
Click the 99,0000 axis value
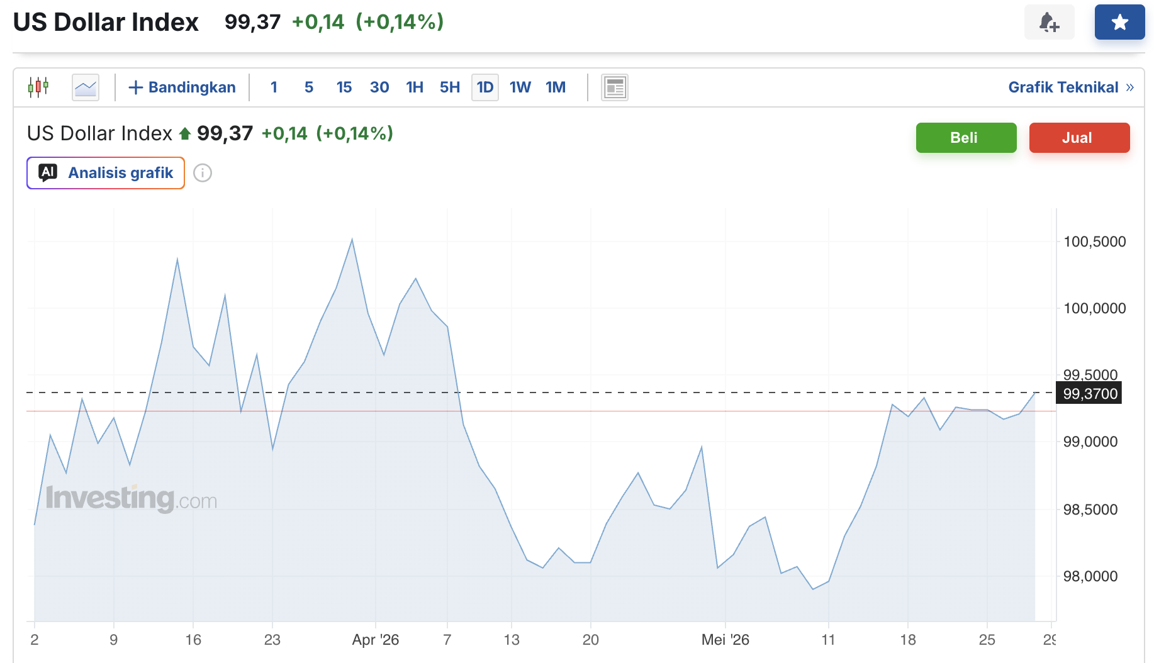pos(1090,442)
